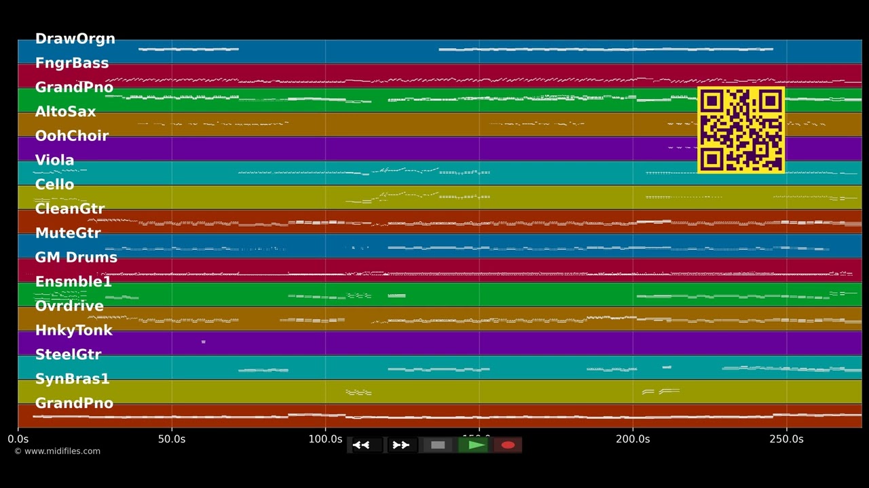869x488 pixels.
Task: Select the DrawOrgn track label
Action: click(x=75, y=39)
